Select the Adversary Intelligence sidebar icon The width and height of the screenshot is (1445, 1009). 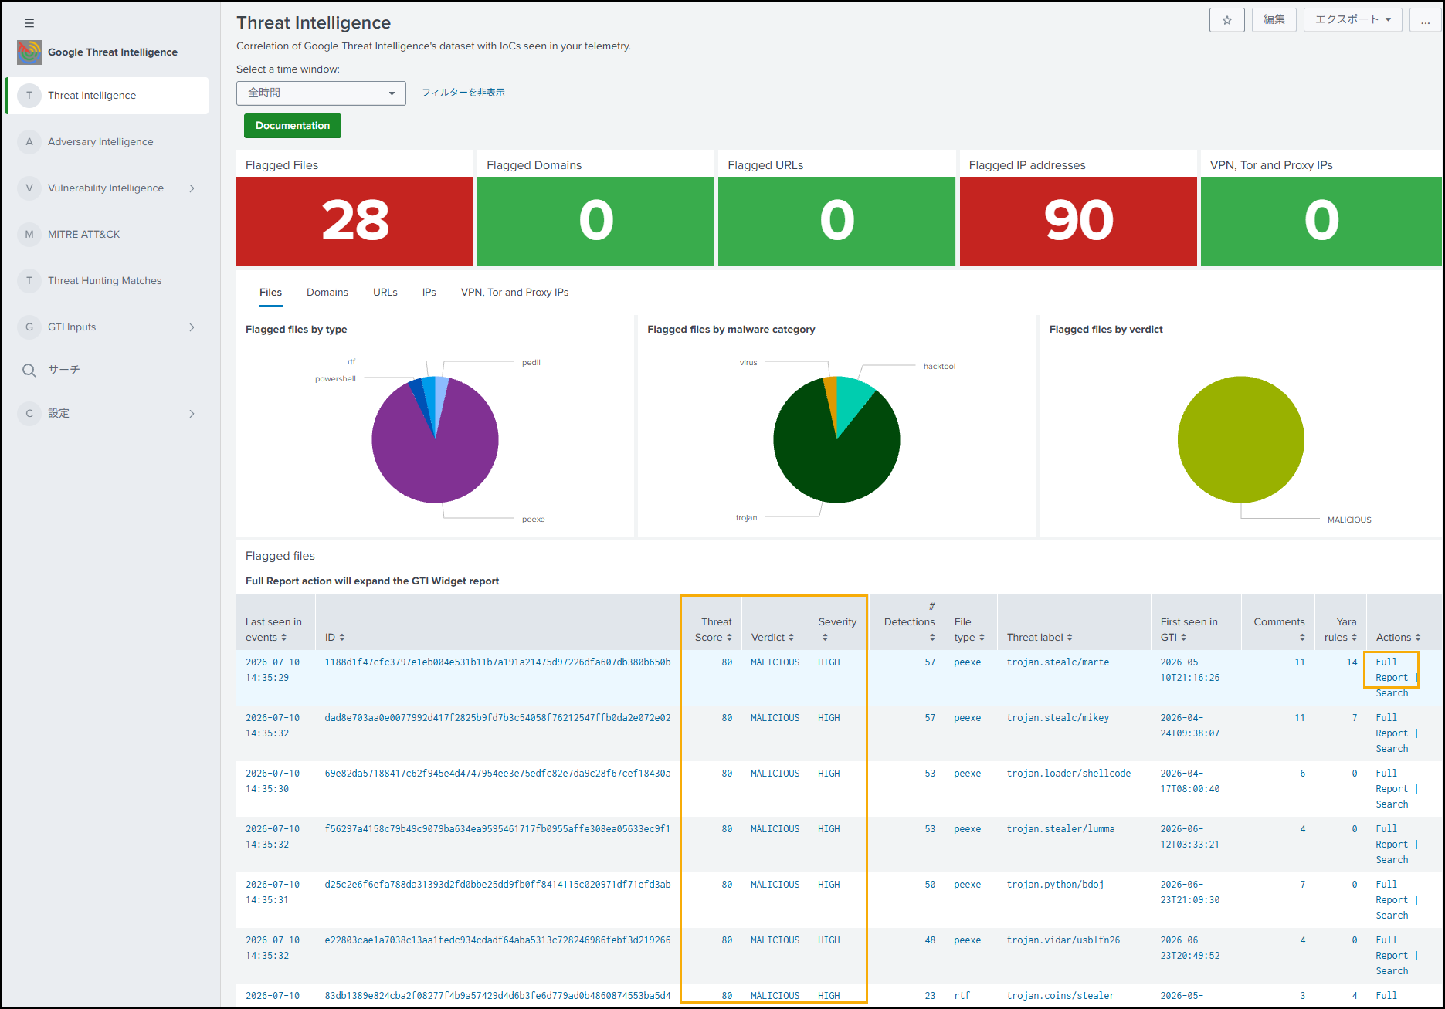tap(29, 141)
